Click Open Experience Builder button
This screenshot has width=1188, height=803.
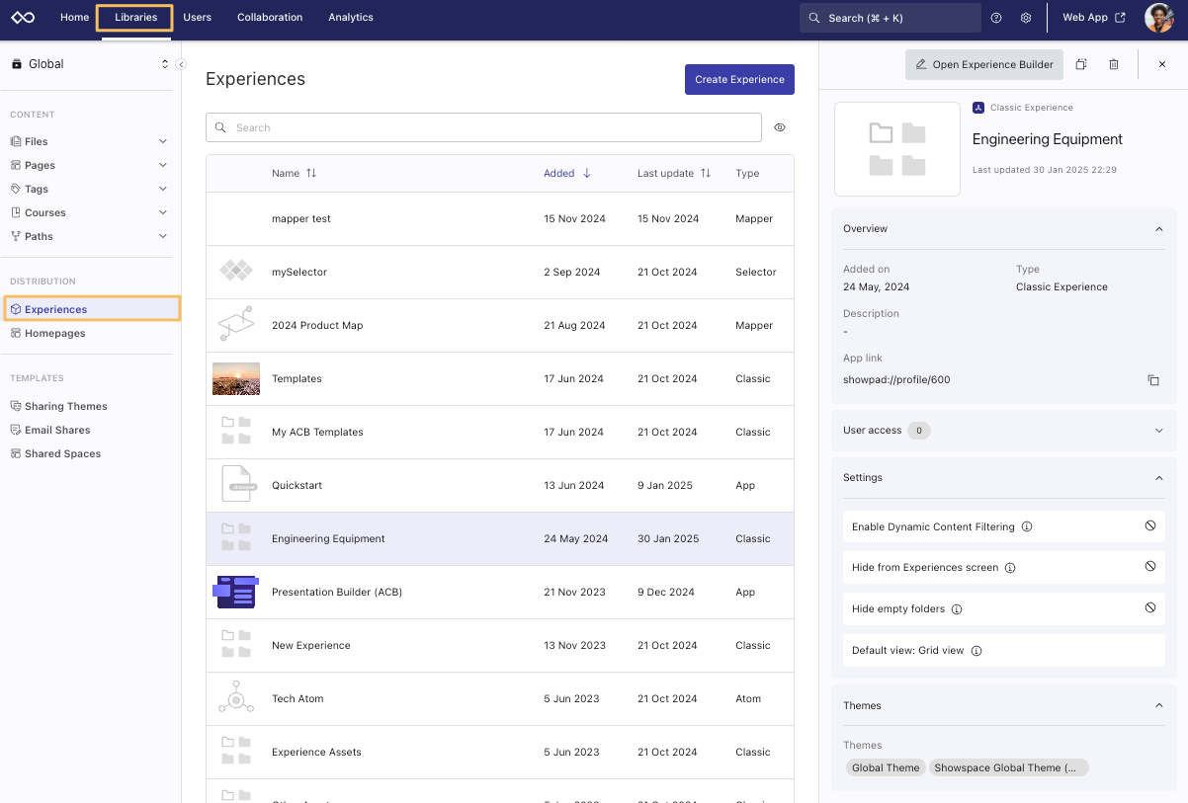coord(984,65)
